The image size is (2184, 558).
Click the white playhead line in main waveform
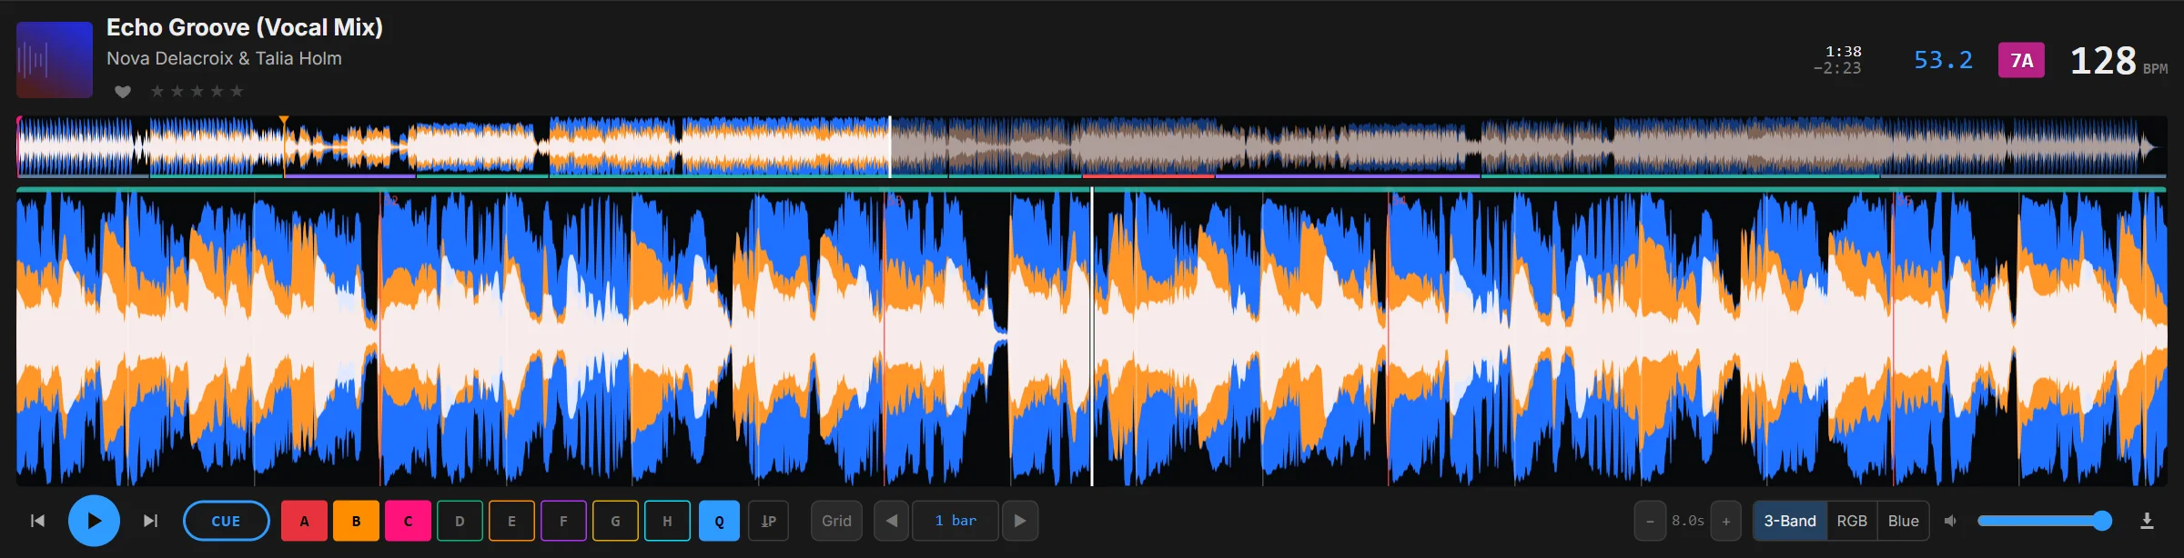1092,336
